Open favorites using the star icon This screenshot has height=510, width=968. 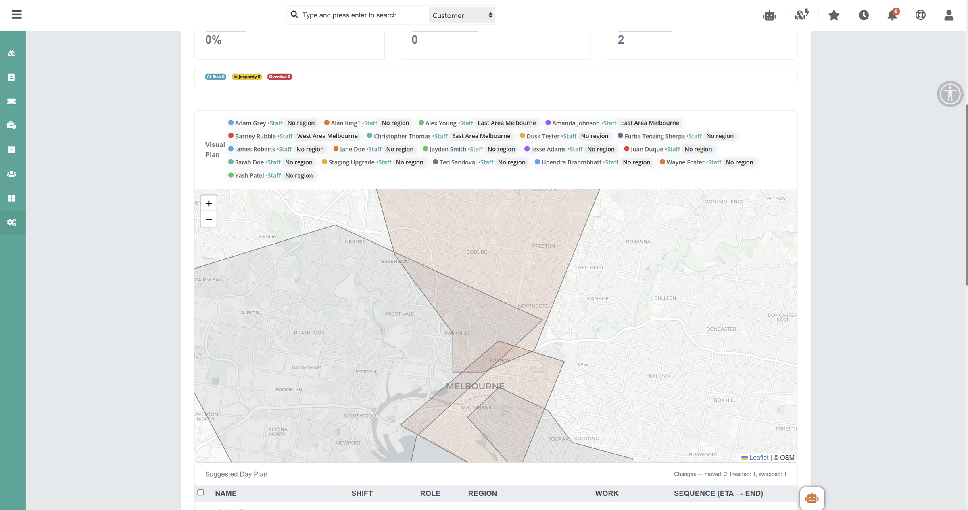(x=834, y=15)
